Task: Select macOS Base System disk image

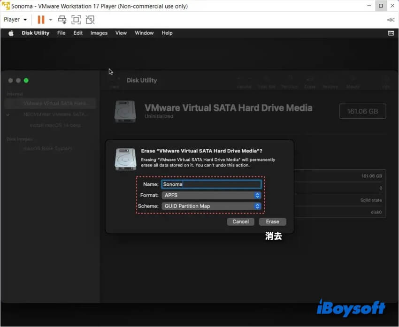Action: click(48, 149)
